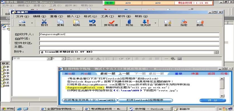This screenshot has height=111, width=234.
Task: Click the 附加 attach file icon
Action: tap(129, 23)
